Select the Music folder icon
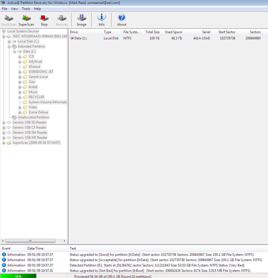This screenshot has height=278, width=268. [x=25, y=92]
